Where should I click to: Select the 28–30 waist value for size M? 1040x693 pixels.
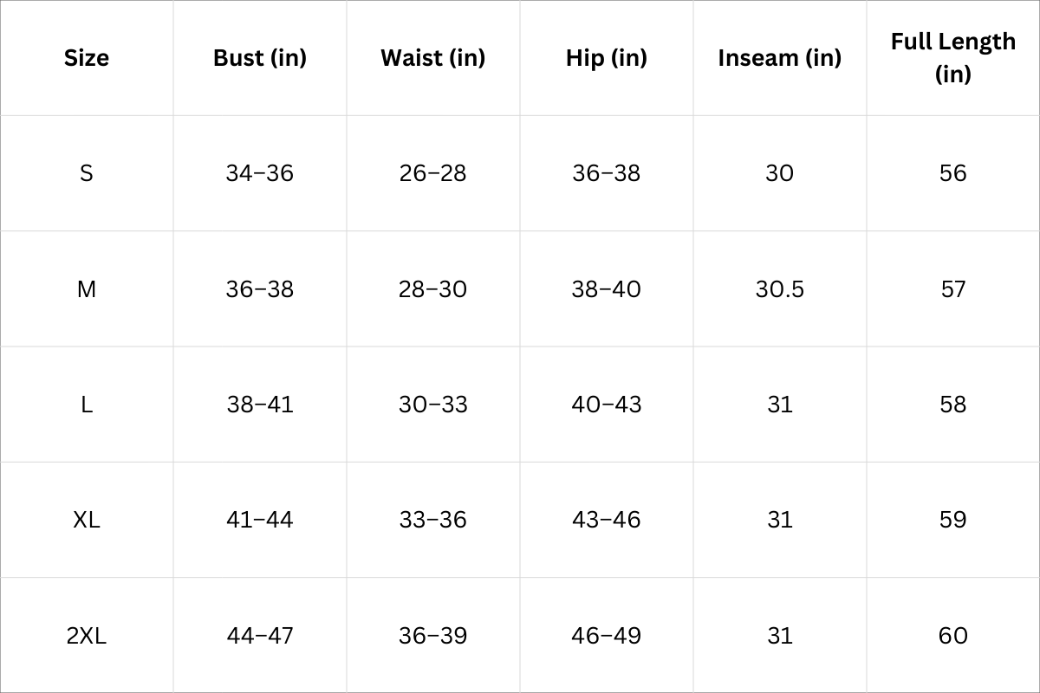tap(432, 288)
